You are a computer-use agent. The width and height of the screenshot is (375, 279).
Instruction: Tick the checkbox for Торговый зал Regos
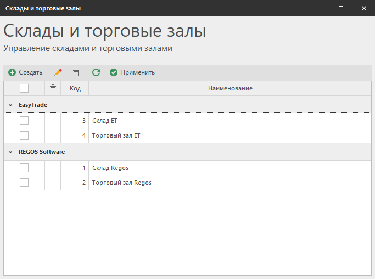click(24, 183)
